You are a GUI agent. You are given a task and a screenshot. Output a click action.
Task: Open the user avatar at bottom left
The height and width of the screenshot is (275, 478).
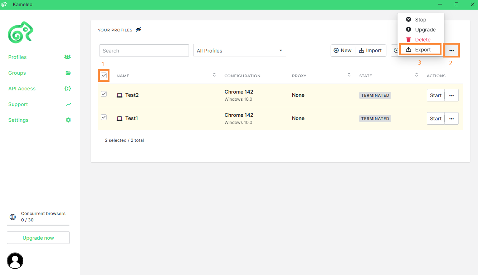point(15,261)
